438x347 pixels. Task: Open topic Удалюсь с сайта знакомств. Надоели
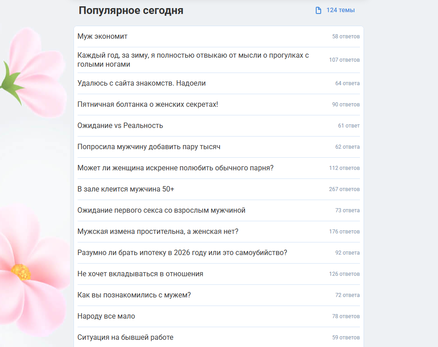[141, 83]
